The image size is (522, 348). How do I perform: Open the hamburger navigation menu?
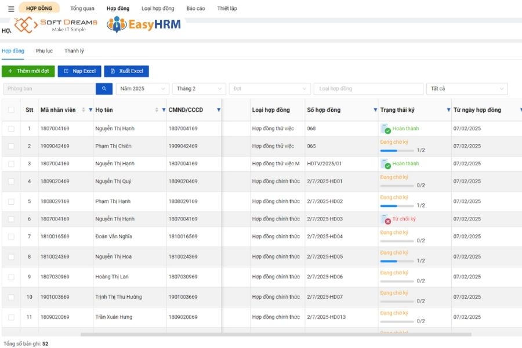(11, 9)
